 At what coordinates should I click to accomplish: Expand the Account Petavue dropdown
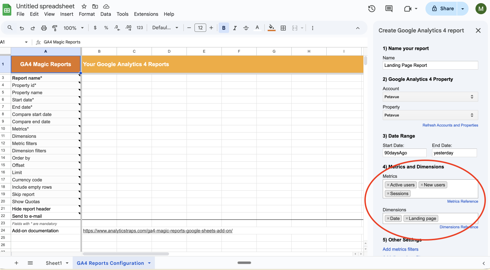(430, 97)
